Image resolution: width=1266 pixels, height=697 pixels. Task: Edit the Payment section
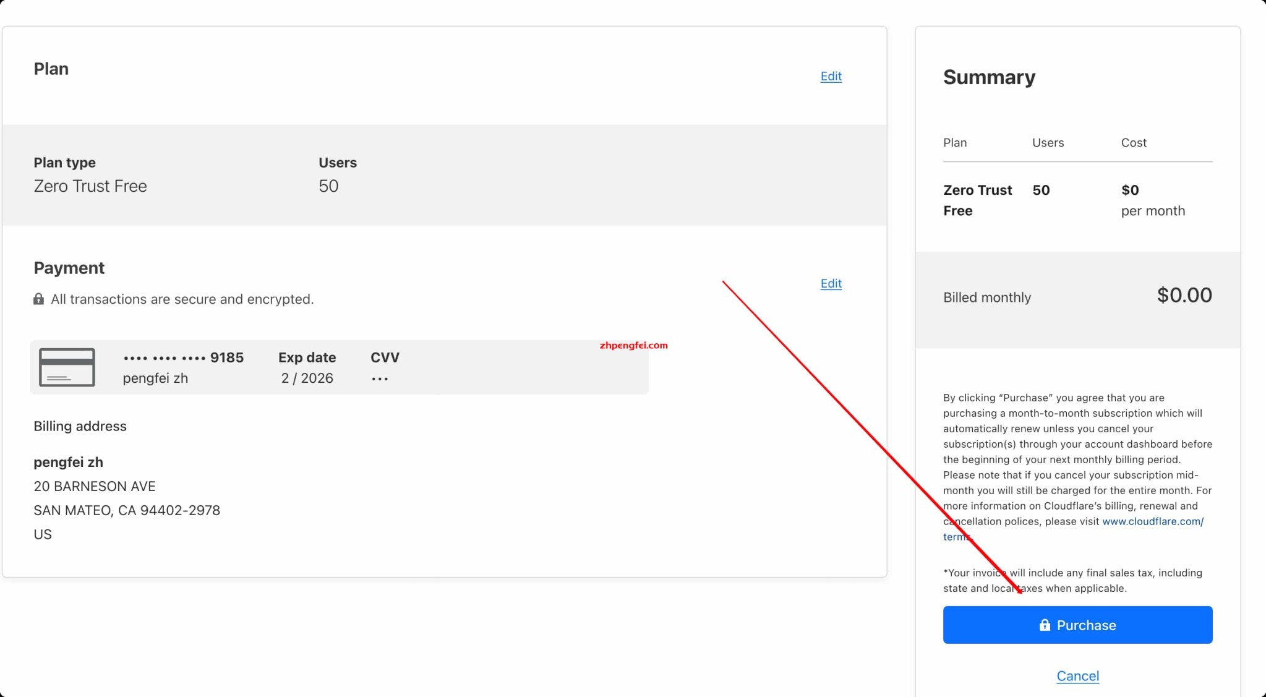pyautogui.click(x=831, y=283)
